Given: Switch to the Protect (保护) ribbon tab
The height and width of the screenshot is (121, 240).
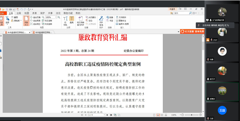Looking at the screenshot, I should [42, 13].
